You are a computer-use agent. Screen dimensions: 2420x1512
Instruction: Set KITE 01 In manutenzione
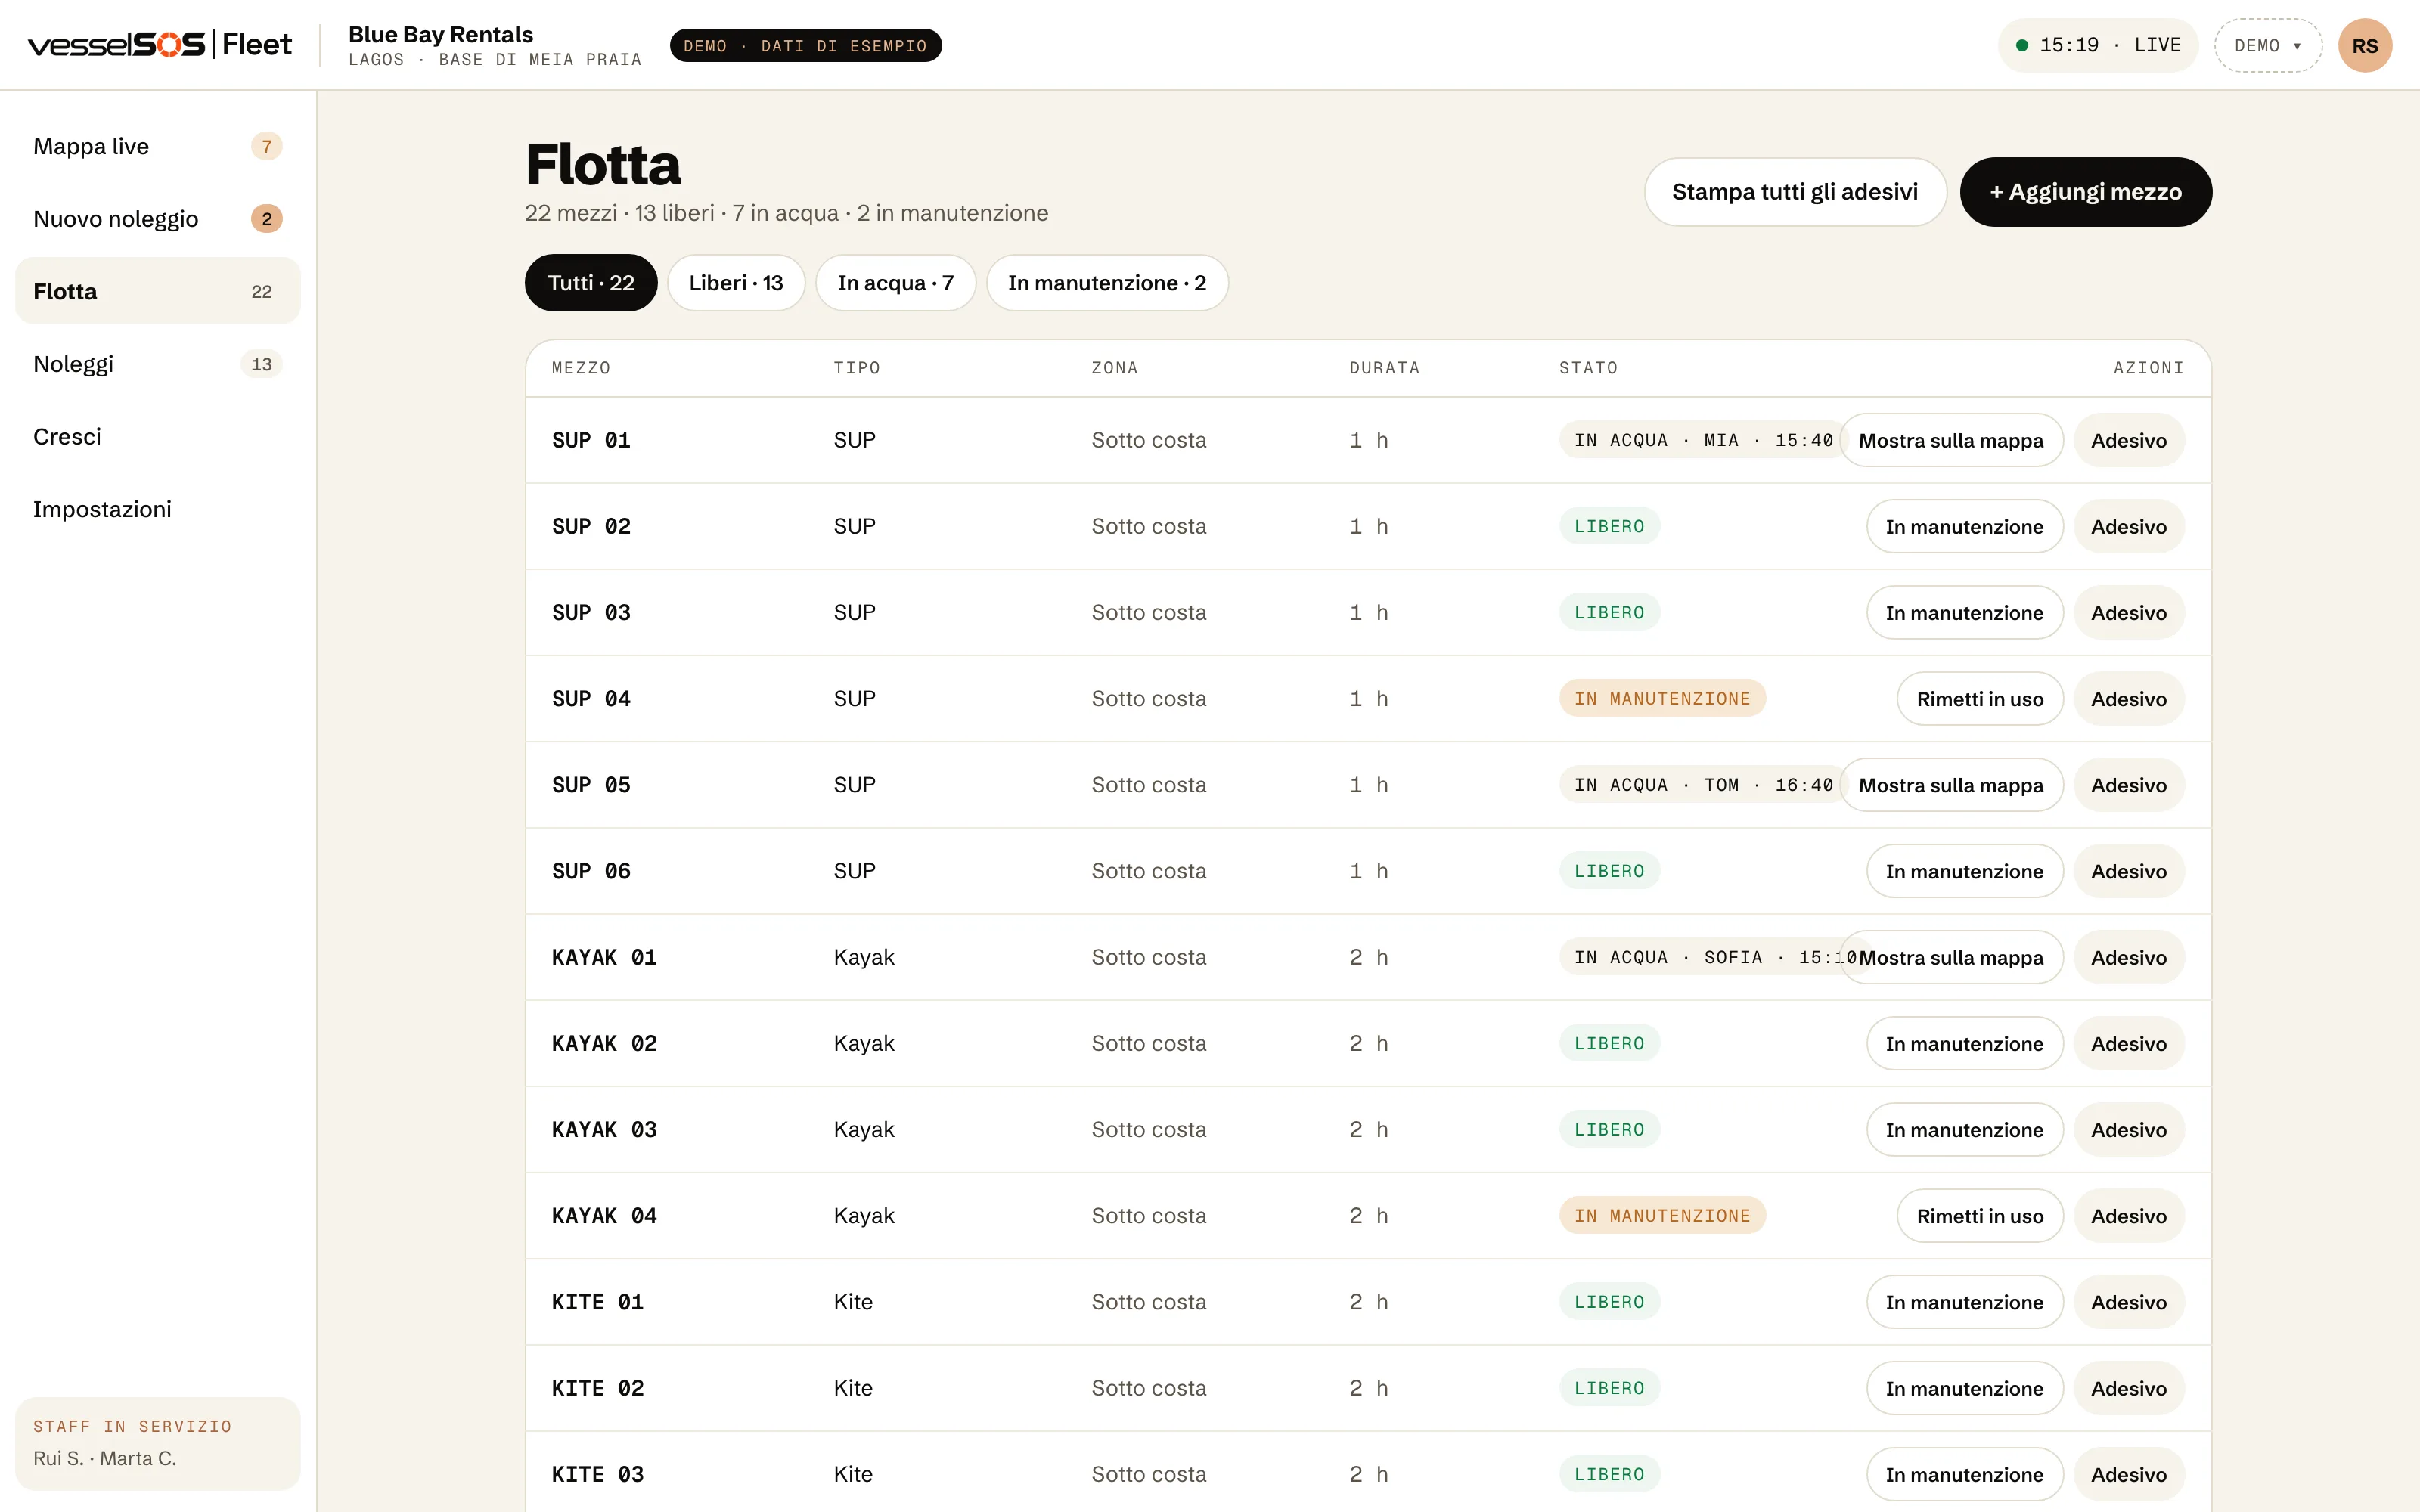(1964, 1302)
